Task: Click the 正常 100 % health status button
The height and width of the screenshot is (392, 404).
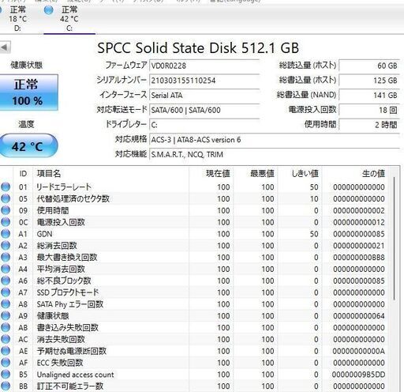Action: point(28,92)
